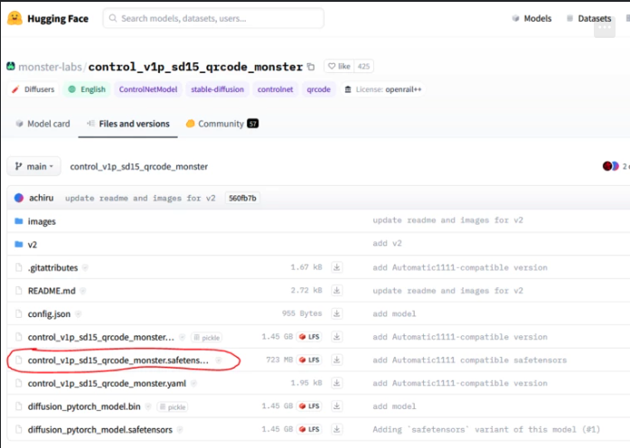The height and width of the screenshot is (448, 630).
Task: Download README.md using its download icon
Action: [337, 291]
